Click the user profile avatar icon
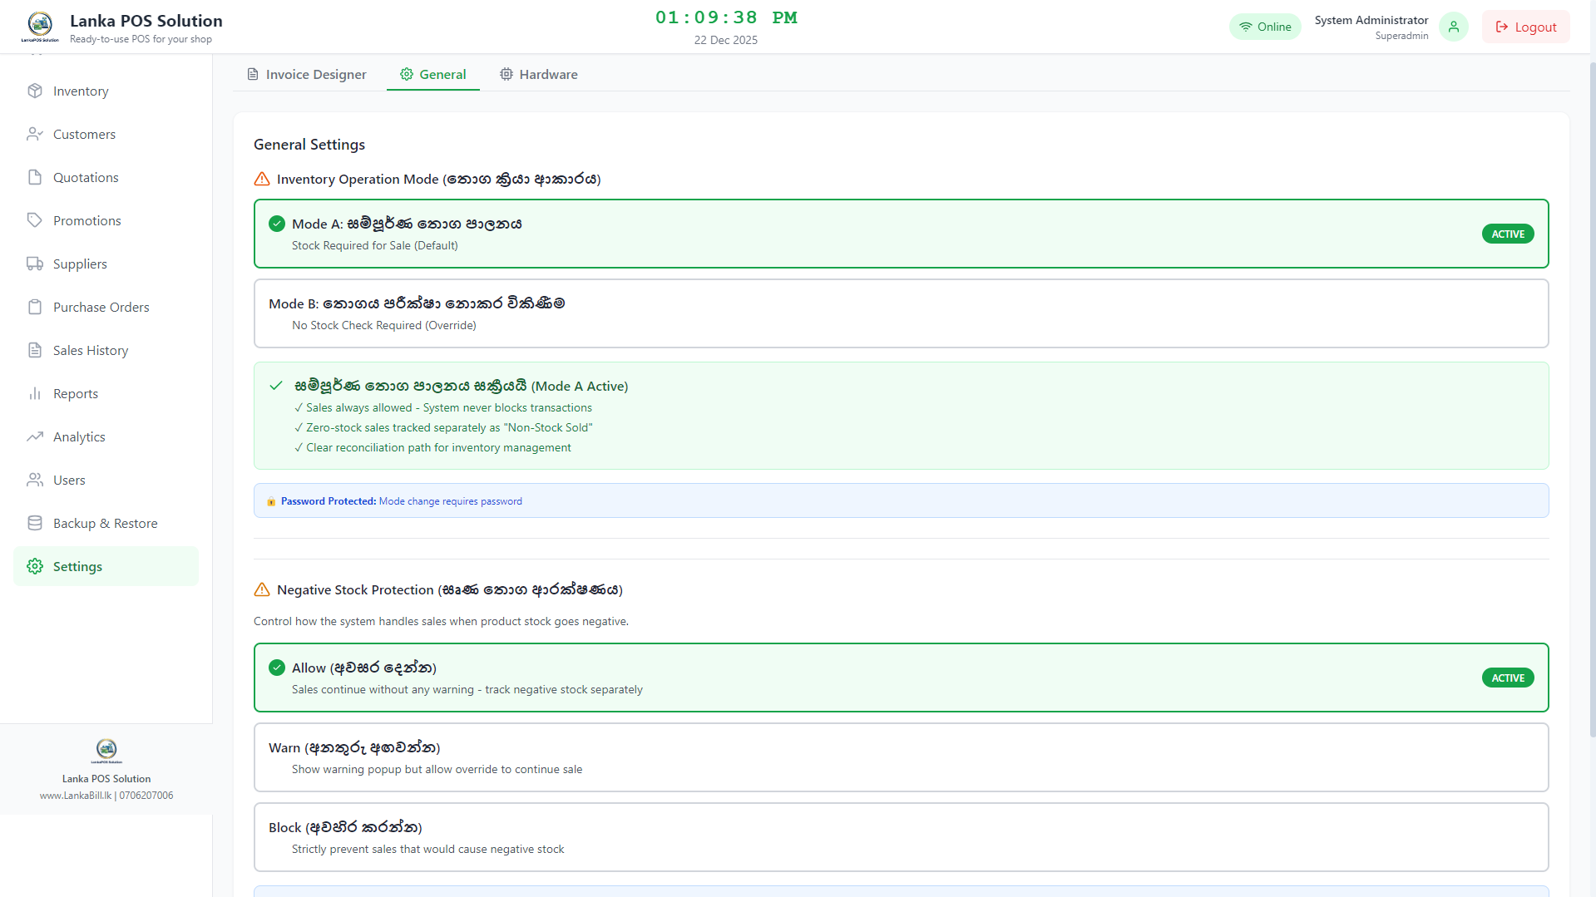The width and height of the screenshot is (1596, 897). [1453, 27]
